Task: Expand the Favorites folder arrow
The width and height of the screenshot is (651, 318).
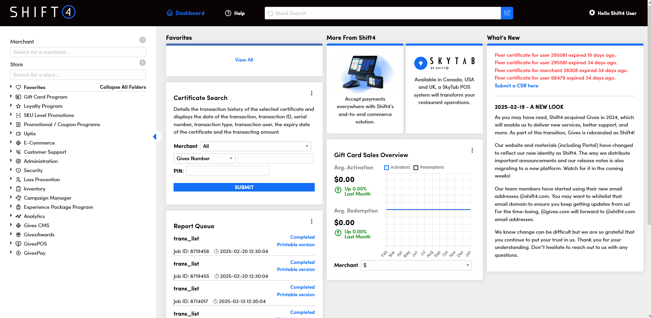Action: point(11,87)
